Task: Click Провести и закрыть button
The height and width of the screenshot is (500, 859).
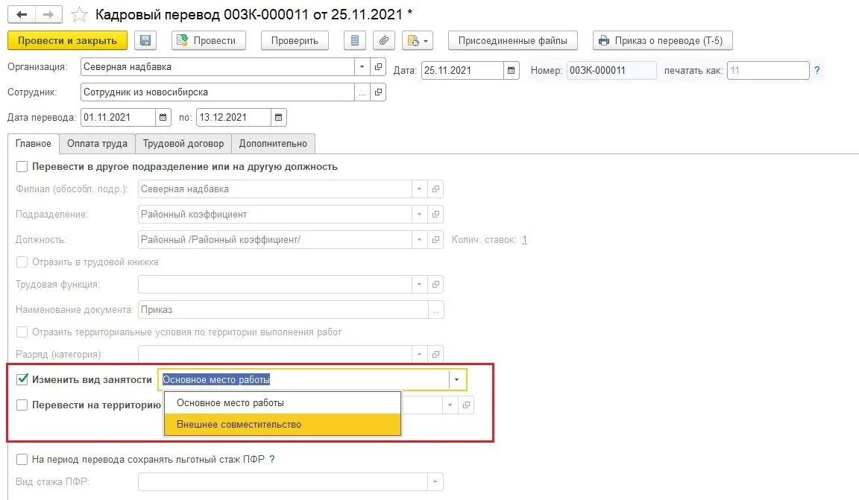Action: point(67,40)
